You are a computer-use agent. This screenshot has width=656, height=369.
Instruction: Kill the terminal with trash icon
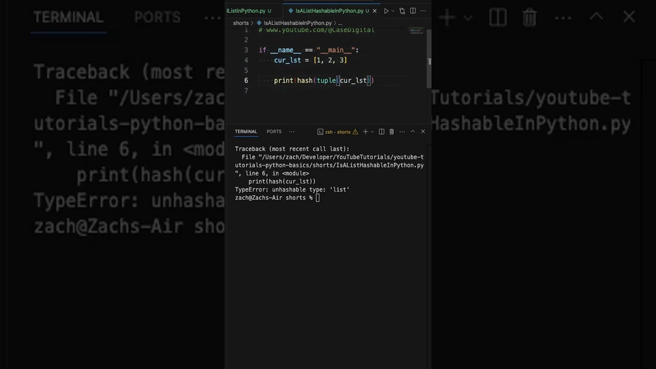click(x=392, y=132)
